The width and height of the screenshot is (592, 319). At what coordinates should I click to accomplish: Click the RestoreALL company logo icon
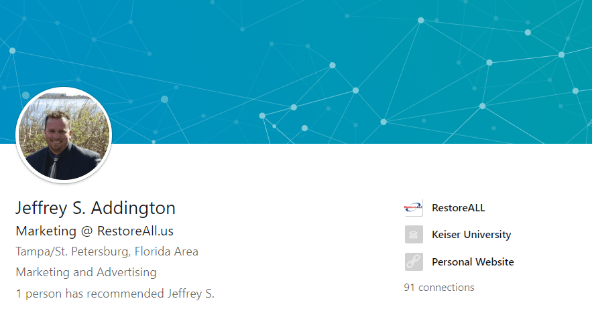pos(414,207)
